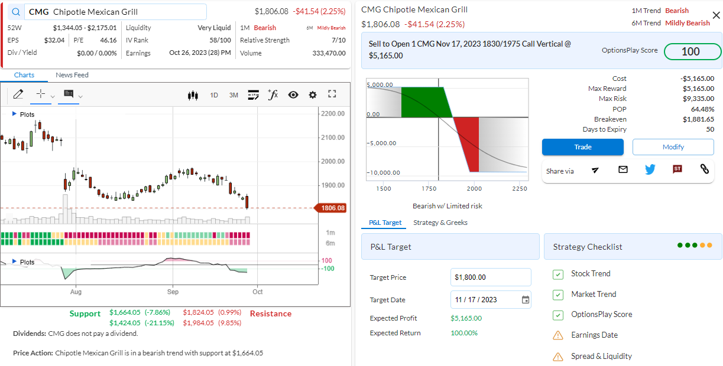Open the annotation tool dropdown arrow
The image size is (723, 366).
80,96
